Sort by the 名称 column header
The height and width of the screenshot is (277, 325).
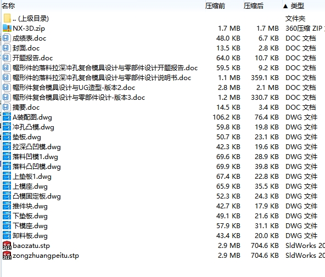point(8,6)
